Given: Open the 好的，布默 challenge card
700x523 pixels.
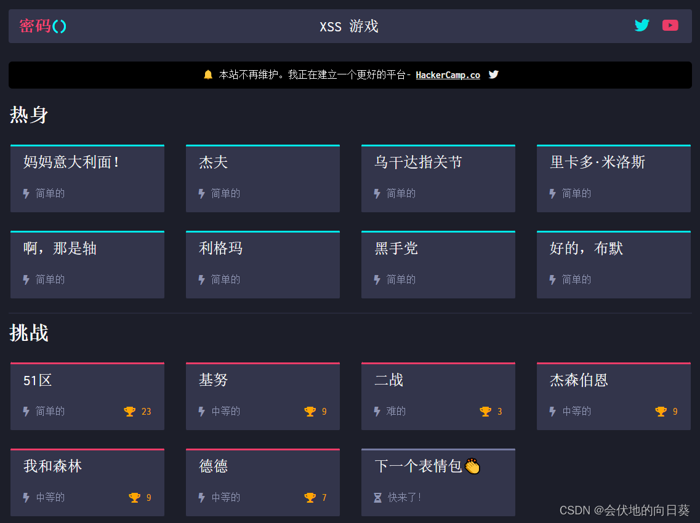Looking at the screenshot, I should pyautogui.click(x=614, y=265).
